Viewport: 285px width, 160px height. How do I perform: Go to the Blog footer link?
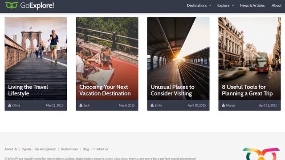point(86,149)
